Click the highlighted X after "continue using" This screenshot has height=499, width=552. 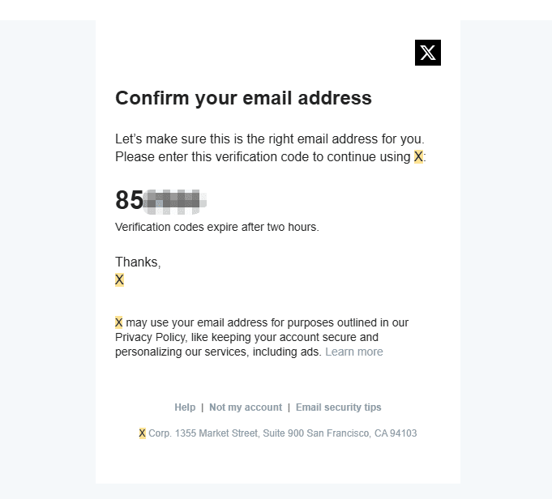click(418, 157)
